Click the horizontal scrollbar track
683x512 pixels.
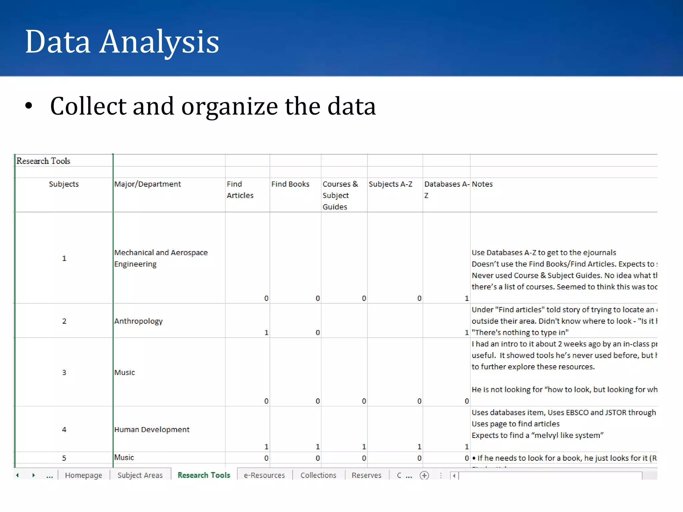550,476
